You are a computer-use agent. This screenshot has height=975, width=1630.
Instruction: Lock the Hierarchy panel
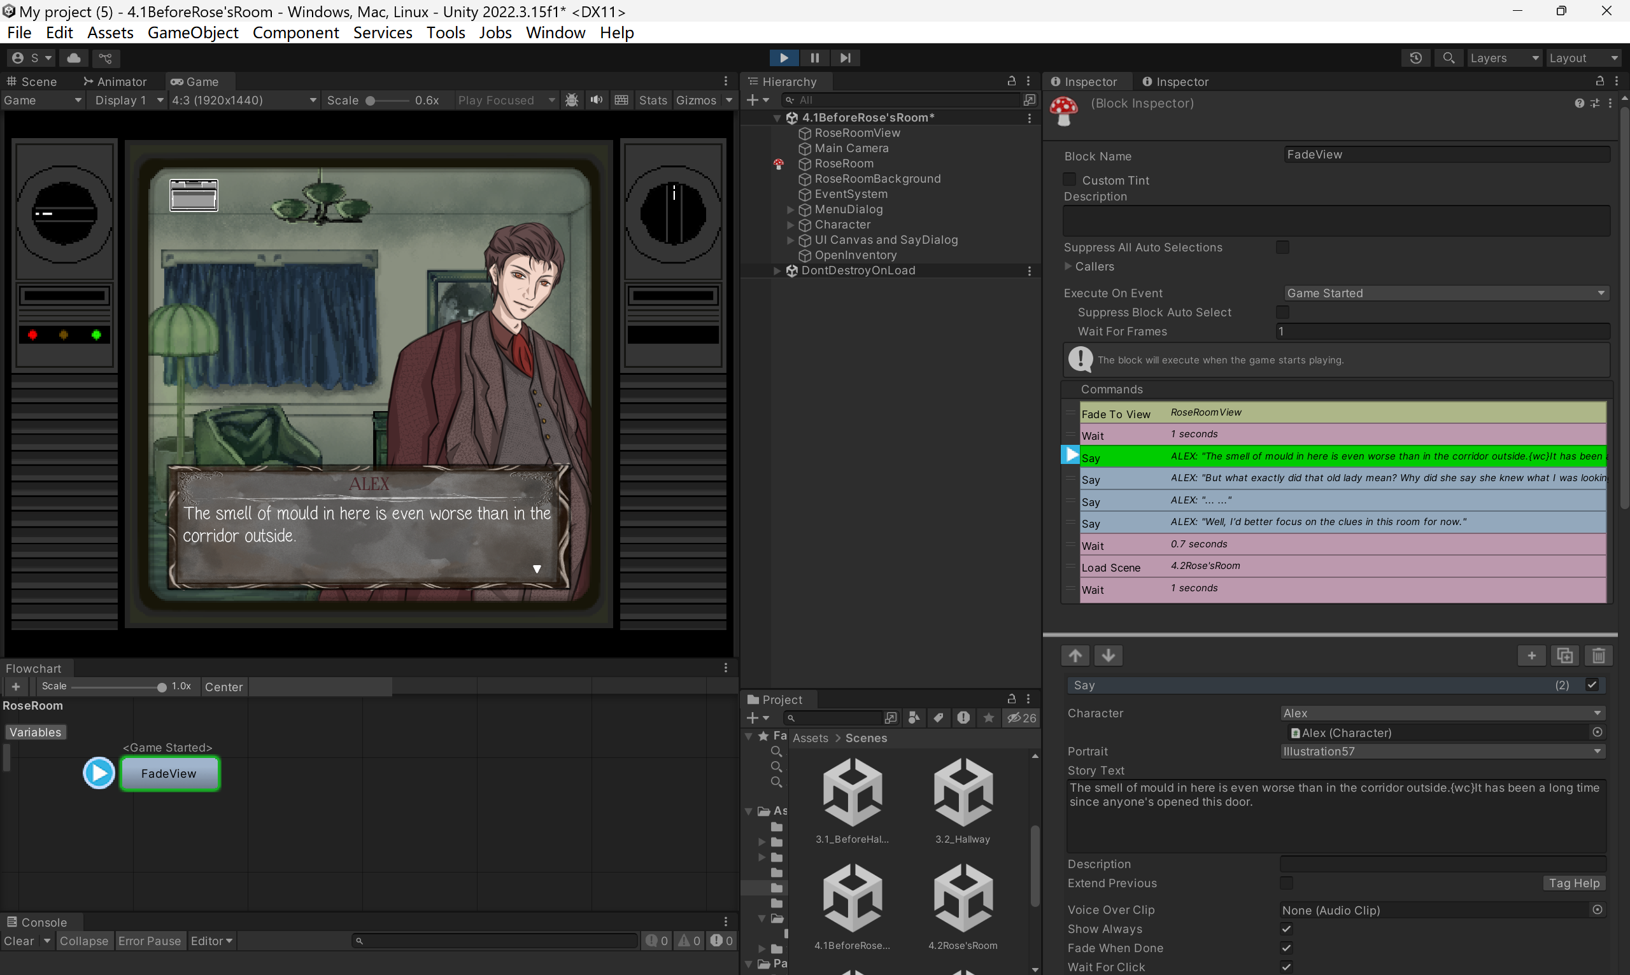[x=1012, y=81]
